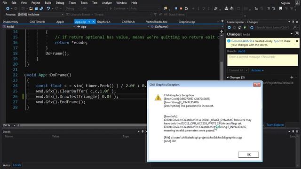The height and width of the screenshot is (169, 301).
Task: Click the bookmark toolbar icon
Action: pyautogui.click(x=281, y=8)
